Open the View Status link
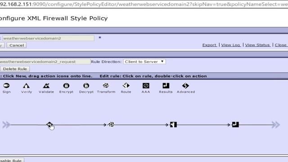 click(x=257, y=45)
